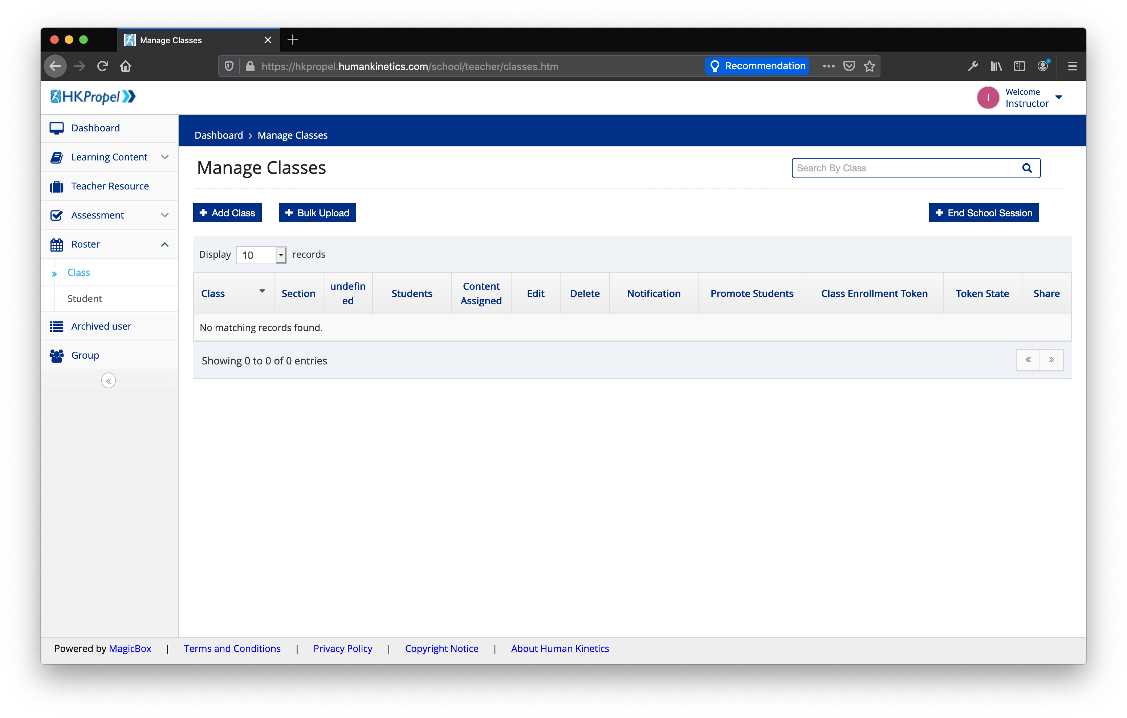Go to next page of entries
1127x718 pixels.
click(x=1051, y=360)
